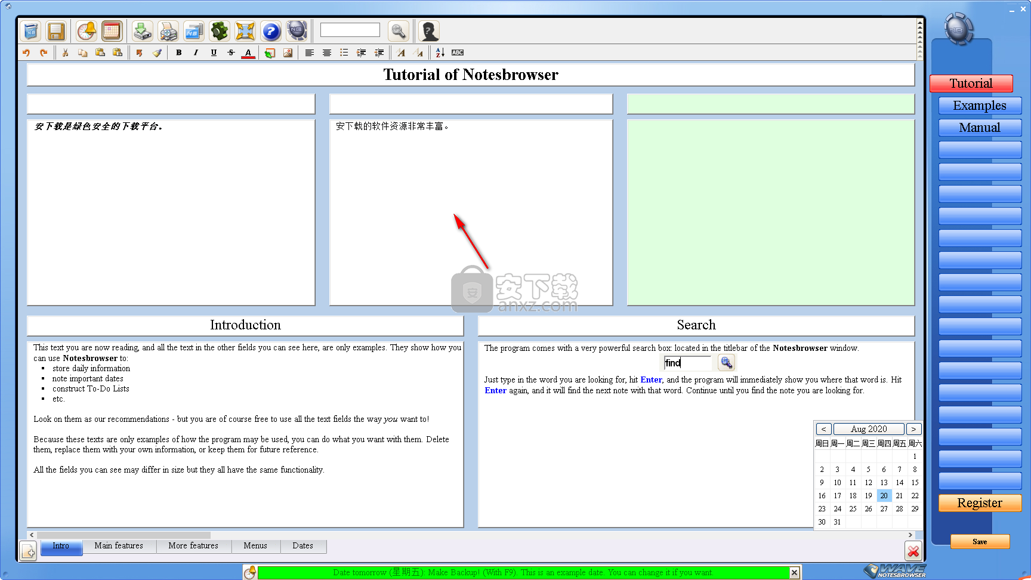This screenshot has height=580, width=1031.
Task: Toggle bullet list formatting
Action: click(x=344, y=53)
